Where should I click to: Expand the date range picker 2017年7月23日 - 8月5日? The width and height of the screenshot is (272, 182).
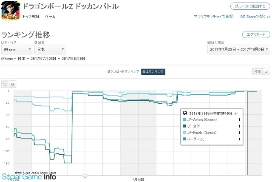click(239, 50)
